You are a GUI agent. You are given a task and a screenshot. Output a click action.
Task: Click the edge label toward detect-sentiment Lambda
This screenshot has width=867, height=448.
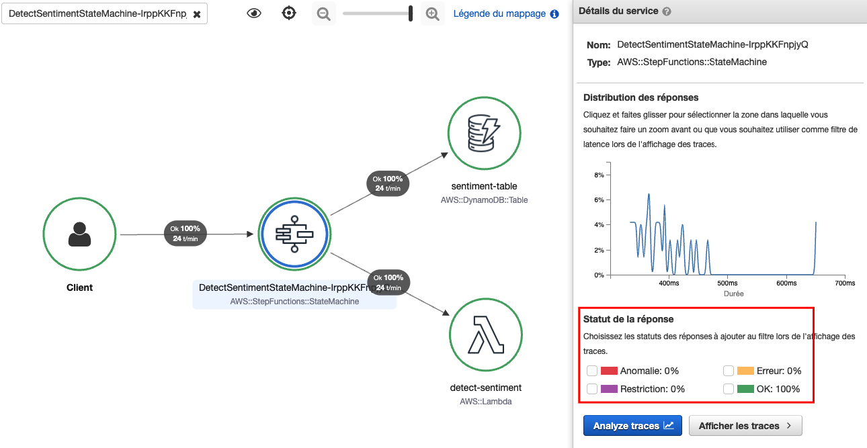click(388, 283)
